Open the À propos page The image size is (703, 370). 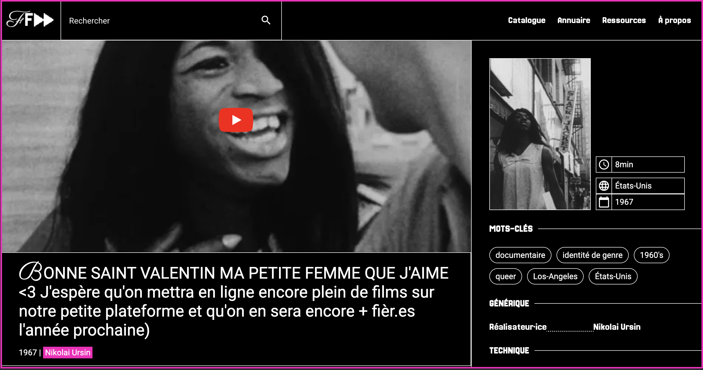click(674, 20)
